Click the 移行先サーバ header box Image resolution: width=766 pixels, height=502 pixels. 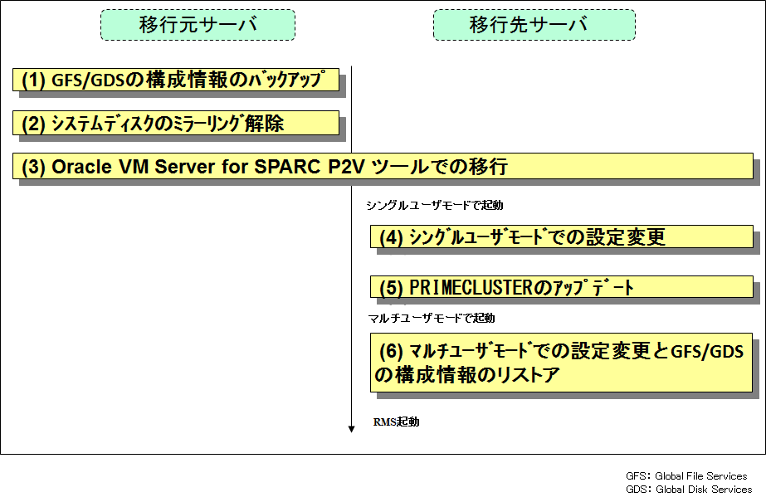(x=534, y=25)
